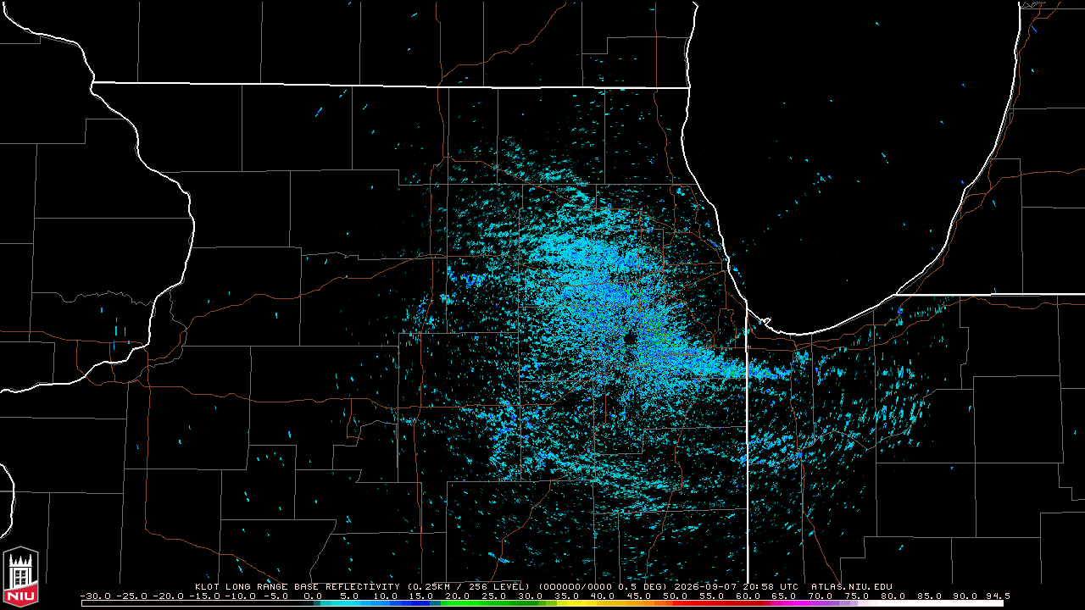Pick the red 50.0 dBZ scale color
The image size is (1085, 610).
[675, 603]
